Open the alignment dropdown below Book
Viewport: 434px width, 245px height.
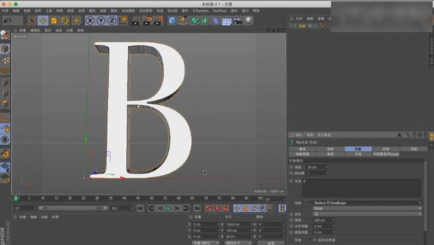pos(368,214)
